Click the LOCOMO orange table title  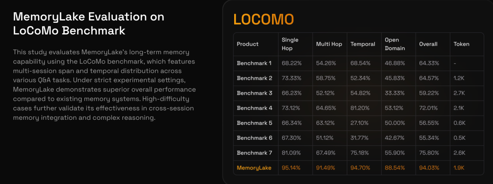coord(263,19)
